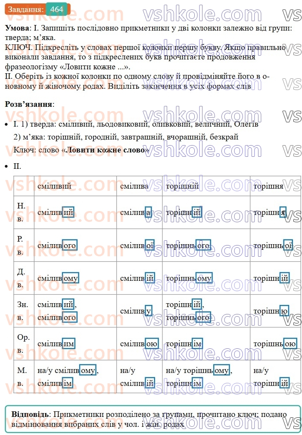Click the Відповідь label in answer box
This screenshot has height=435, width=302.
pos(30,414)
